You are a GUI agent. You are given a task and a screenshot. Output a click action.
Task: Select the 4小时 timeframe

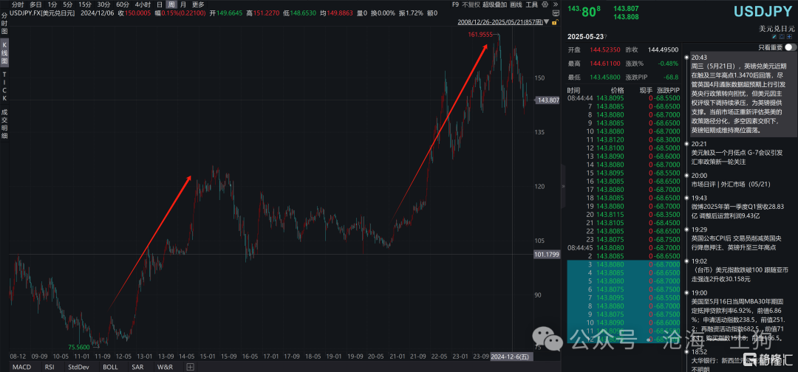coord(143,4)
